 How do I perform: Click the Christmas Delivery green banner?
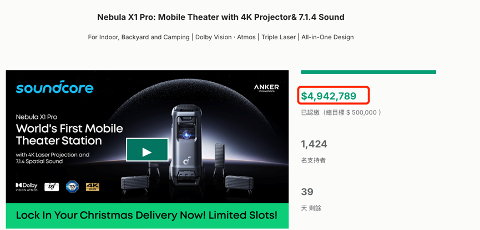[x=147, y=216]
